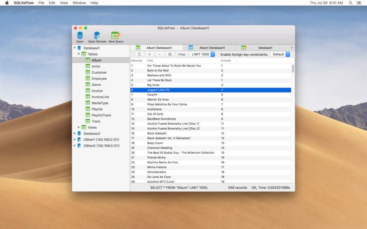Open the Apple menu
Viewport: 367px width, 229px height.
click(x=7, y=3)
